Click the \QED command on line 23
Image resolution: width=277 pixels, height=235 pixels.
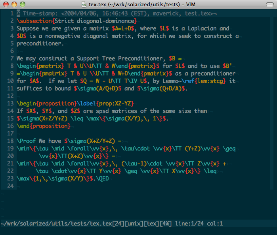click(101, 179)
